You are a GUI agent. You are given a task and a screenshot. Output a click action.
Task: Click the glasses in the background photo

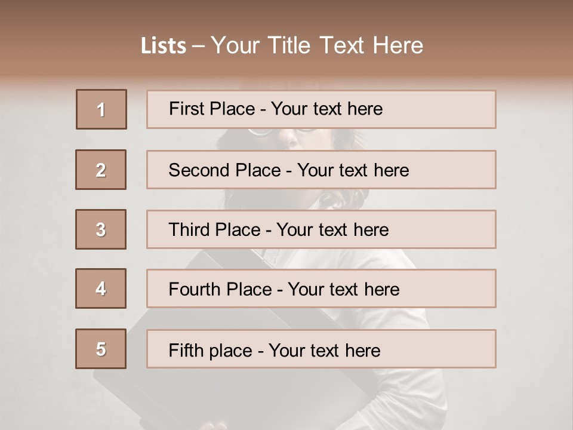[x=261, y=133]
